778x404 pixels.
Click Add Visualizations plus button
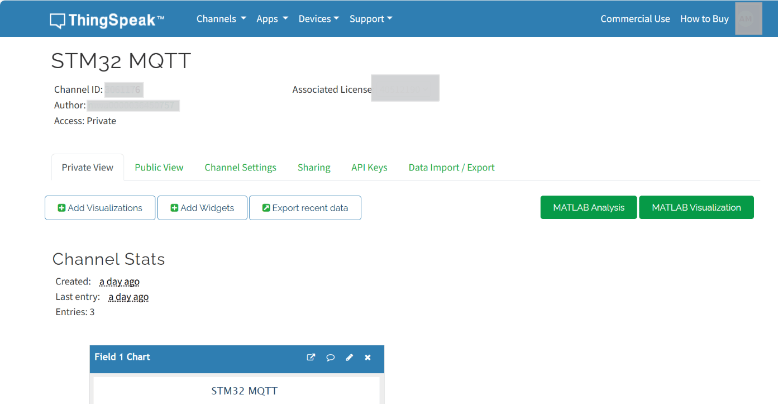click(x=100, y=208)
